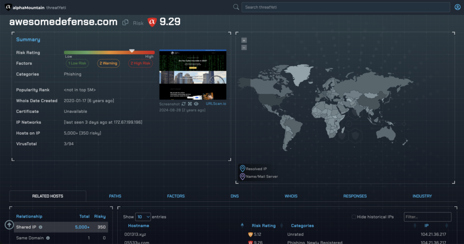
Task: Zoom in on the world map
Action: click(x=244, y=40)
